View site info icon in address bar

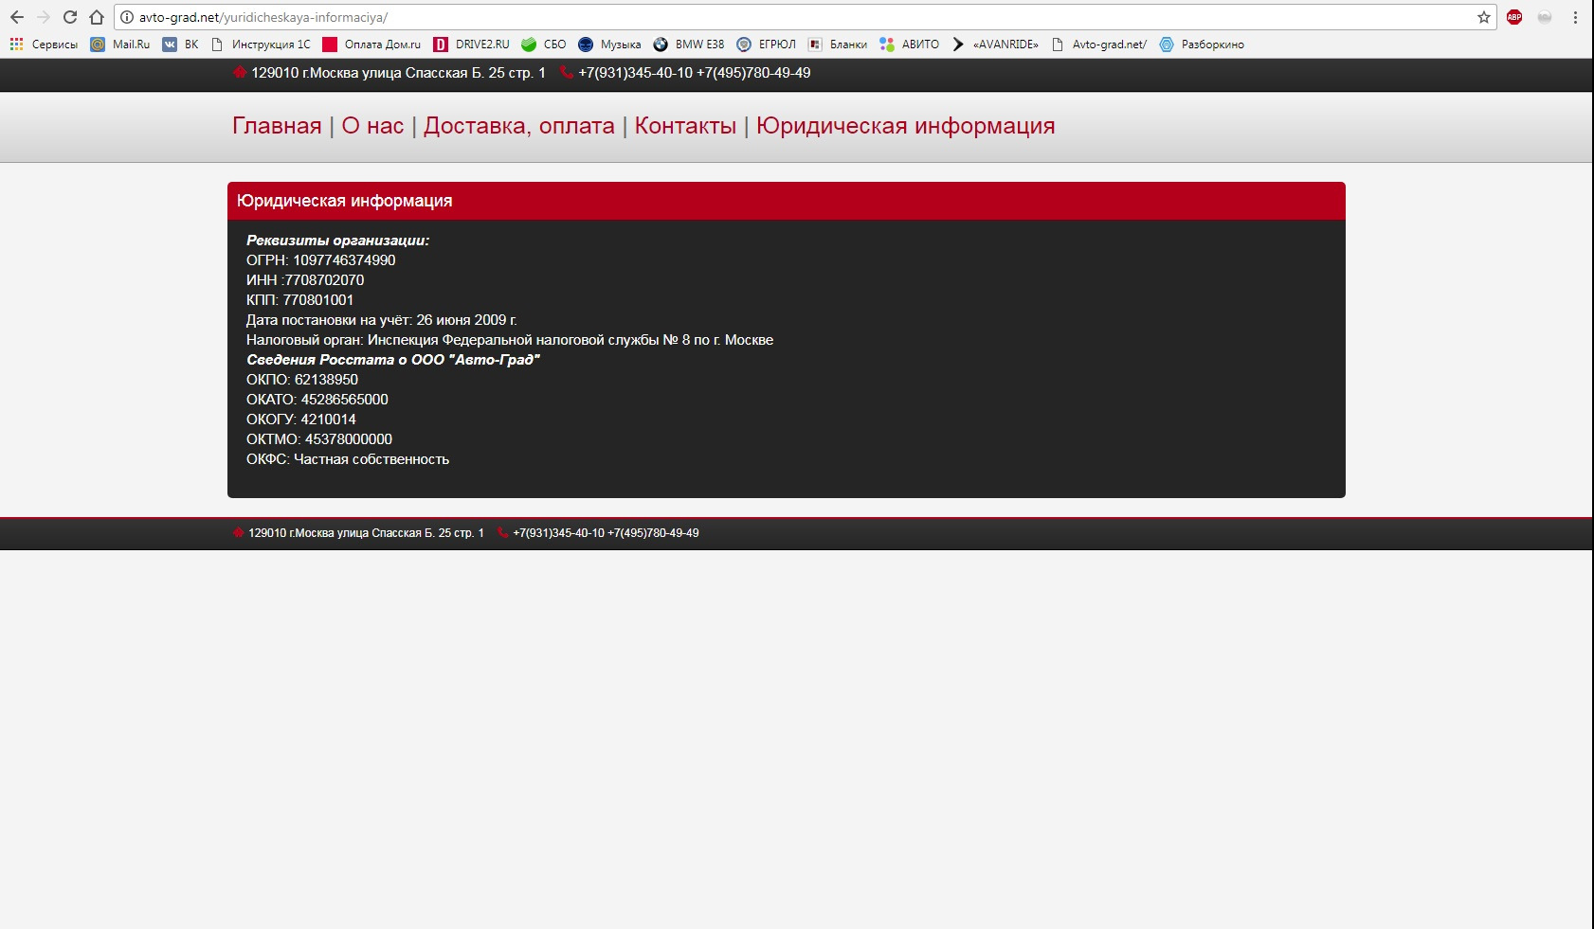tap(127, 17)
